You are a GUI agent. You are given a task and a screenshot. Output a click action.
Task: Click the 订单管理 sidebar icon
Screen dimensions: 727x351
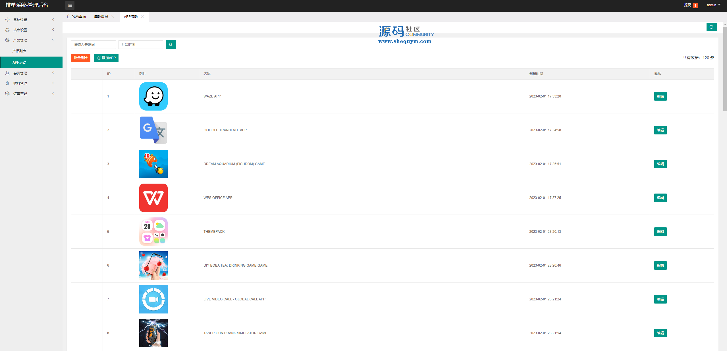[x=7, y=94]
